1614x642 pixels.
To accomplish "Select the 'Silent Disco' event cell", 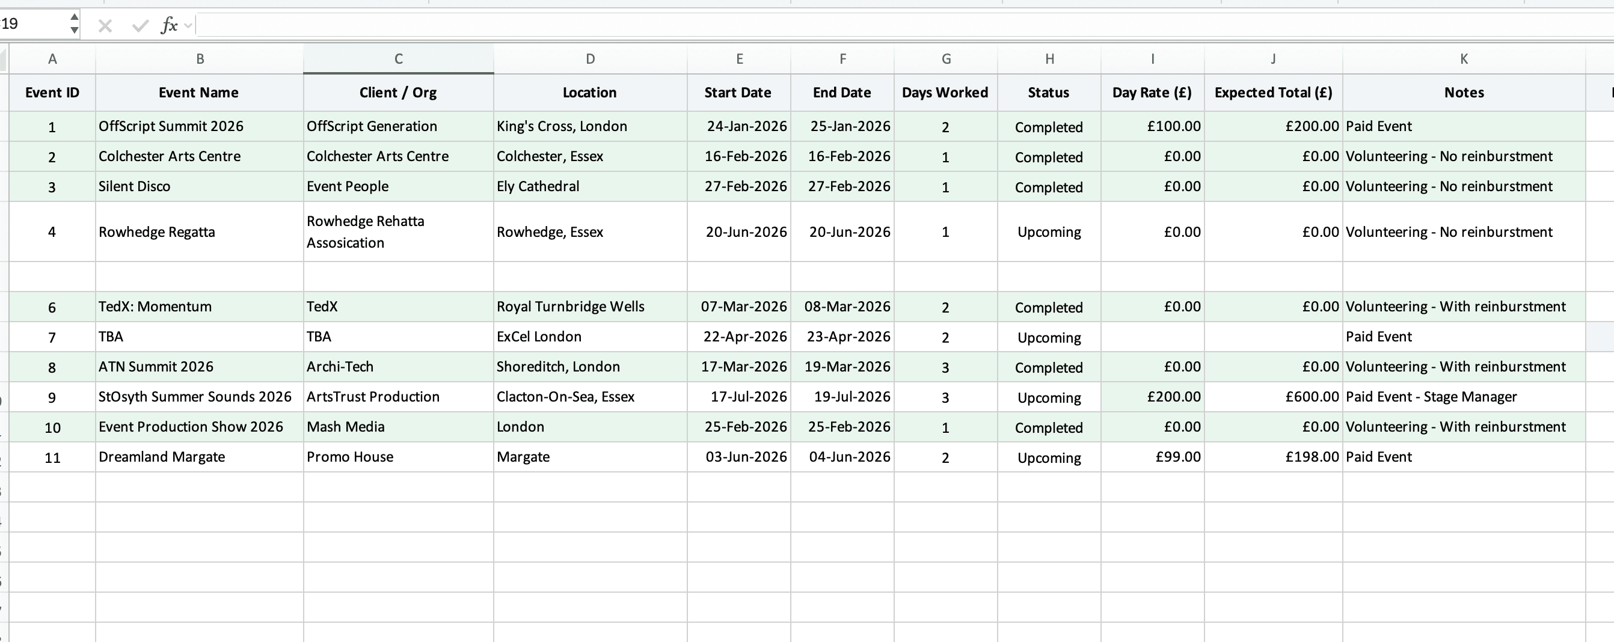I will click(x=200, y=187).
